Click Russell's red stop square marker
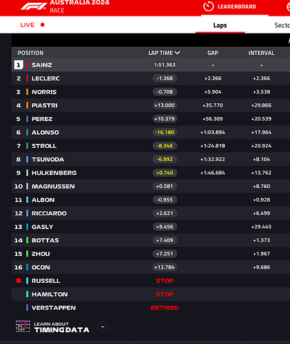290x344 pixels. click(x=19, y=281)
